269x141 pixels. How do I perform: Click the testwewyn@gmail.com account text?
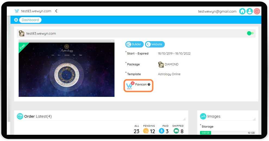pyautogui.click(x=217, y=11)
